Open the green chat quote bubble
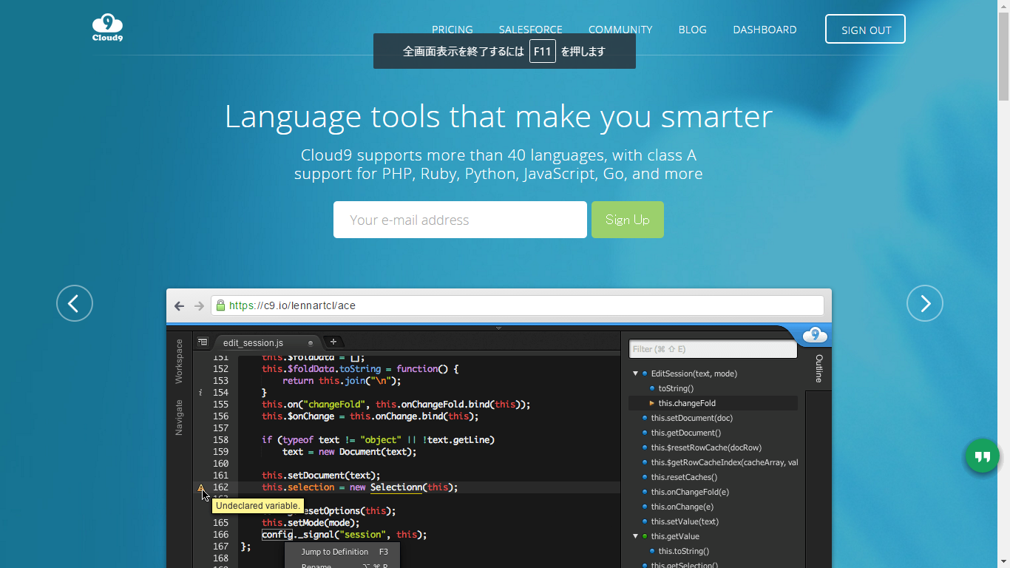 click(982, 456)
